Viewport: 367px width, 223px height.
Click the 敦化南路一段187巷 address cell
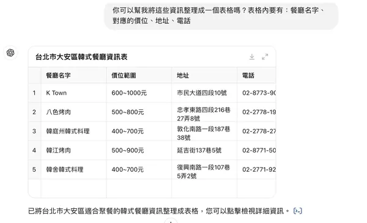pyautogui.click(x=204, y=131)
